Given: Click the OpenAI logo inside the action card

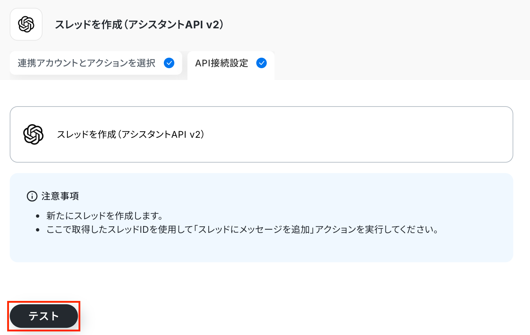Looking at the screenshot, I should (x=33, y=135).
